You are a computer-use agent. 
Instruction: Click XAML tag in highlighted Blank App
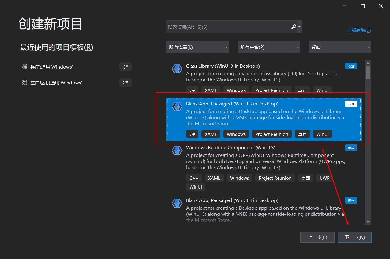point(211,134)
